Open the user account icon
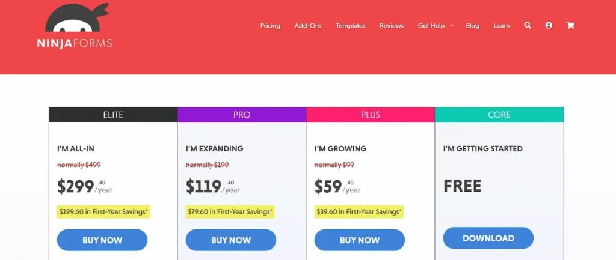This screenshot has width=616, height=260. [x=549, y=26]
